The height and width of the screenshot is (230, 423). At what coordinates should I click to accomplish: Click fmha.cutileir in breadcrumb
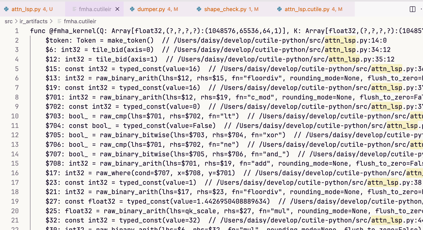[80, 21]
